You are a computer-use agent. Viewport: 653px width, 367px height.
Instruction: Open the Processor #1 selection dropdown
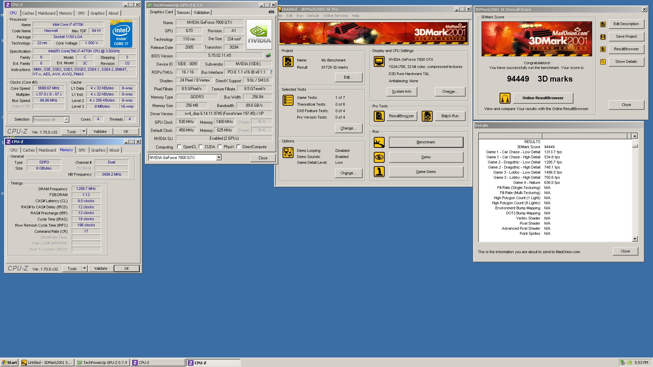[x=66, y=119]
